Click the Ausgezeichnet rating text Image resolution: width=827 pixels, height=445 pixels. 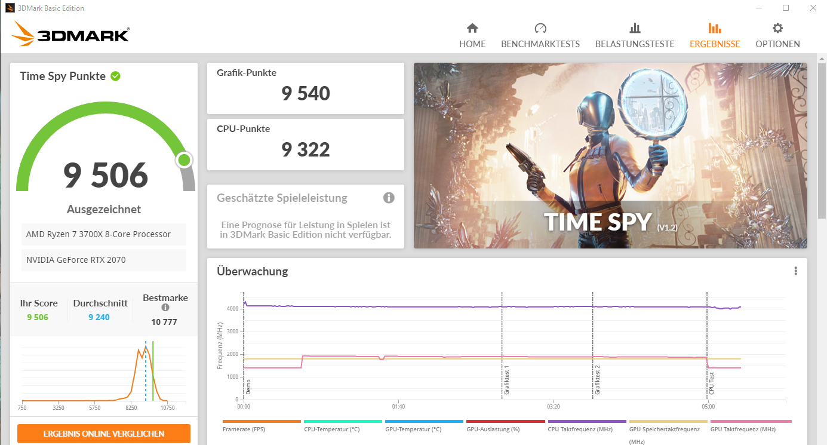click(x=104, y=209)
